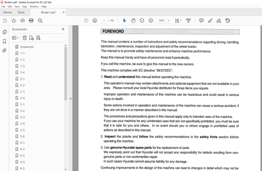This screenshot has height=171, width=262.
Task: Add to starred files icon
Action: (14, 21)
